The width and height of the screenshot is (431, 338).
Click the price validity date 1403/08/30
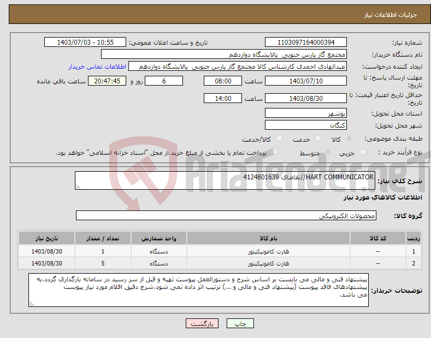[x=306, y=98]
